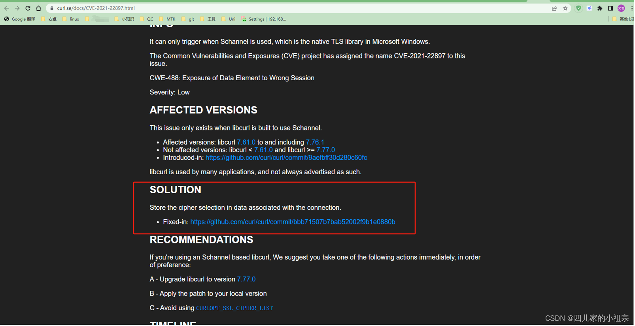Screen dimensions: 635x326
Task: Open the 小知识 bookmark folder
Action: 124,19
